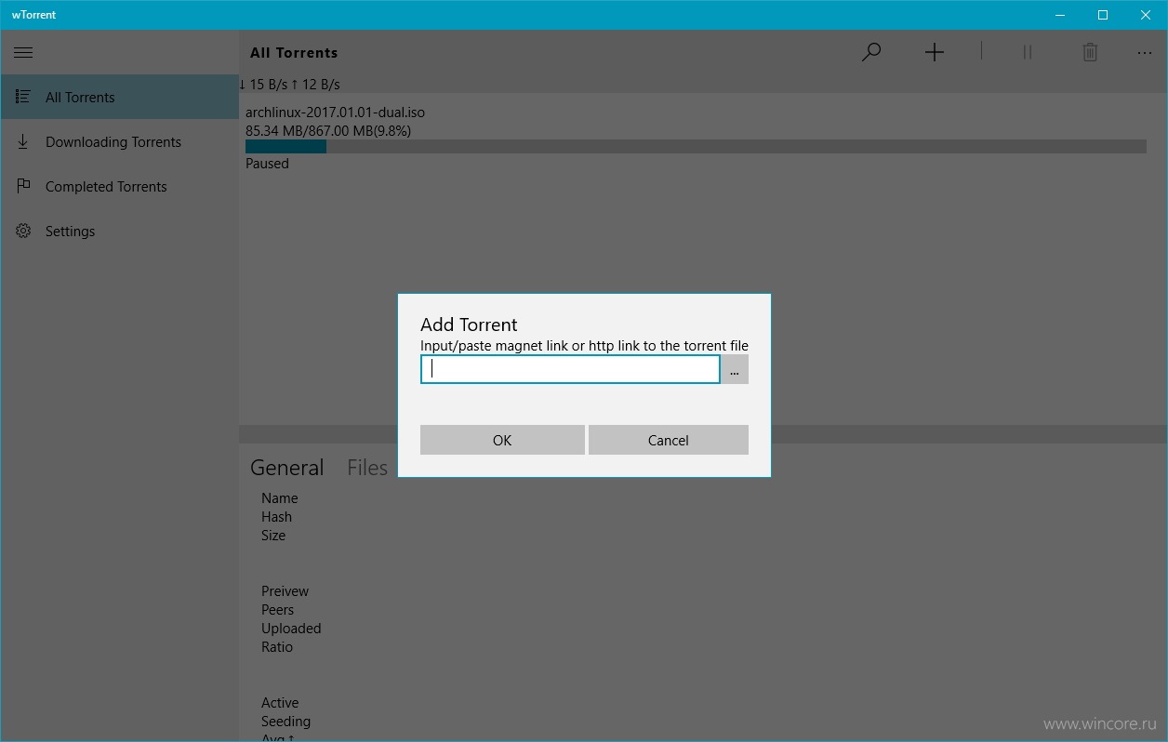Image resolution: width=1168 pixels, height=742 pixels.
Task: Click the Settings gear icon
Action: [x=23, y=231]
